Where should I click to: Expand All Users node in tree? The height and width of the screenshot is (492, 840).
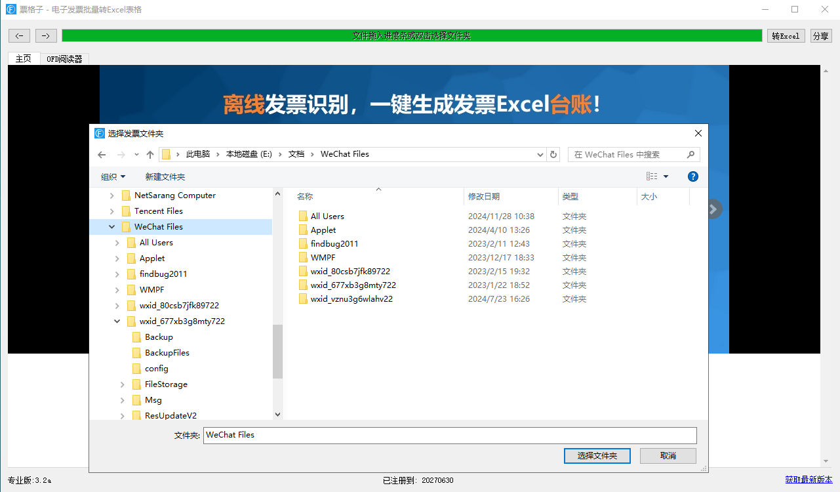coord(117,243)
